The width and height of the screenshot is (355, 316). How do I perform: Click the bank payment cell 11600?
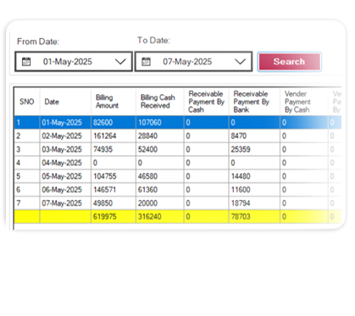pos(254,190)
